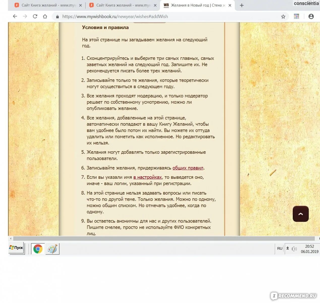Switch to second Сайт Книга желаний tab

click(x=123, y=5)
